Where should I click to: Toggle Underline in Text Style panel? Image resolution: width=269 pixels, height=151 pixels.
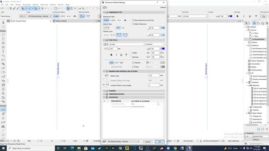click(121, 55)
